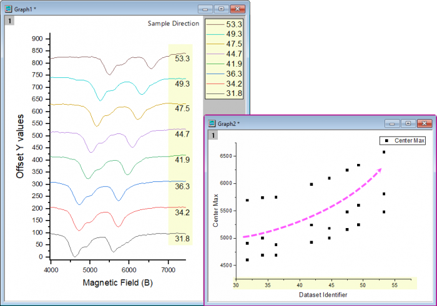
Task: Select layer 1 icon in Graph1
Action: click(9, 21)
